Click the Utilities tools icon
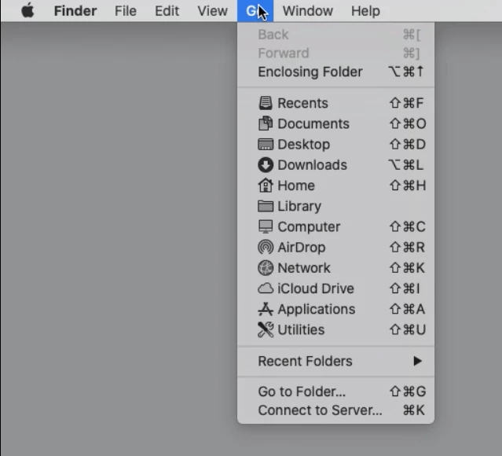This screenshot has width=502, height=456. tap(266, 329)
